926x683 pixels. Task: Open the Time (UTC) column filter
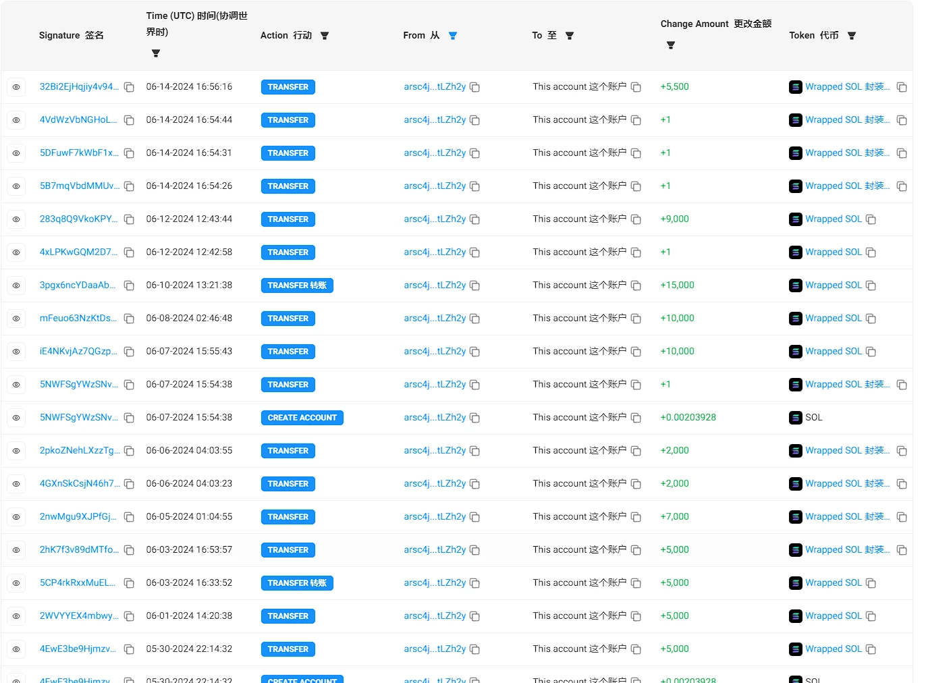156,53
